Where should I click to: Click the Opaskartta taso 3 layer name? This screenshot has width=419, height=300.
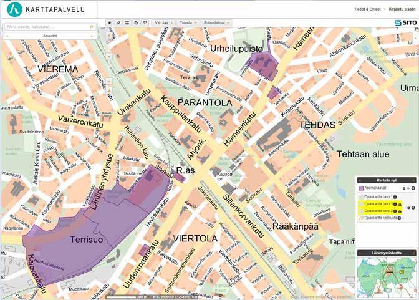[x=378, y=204]
